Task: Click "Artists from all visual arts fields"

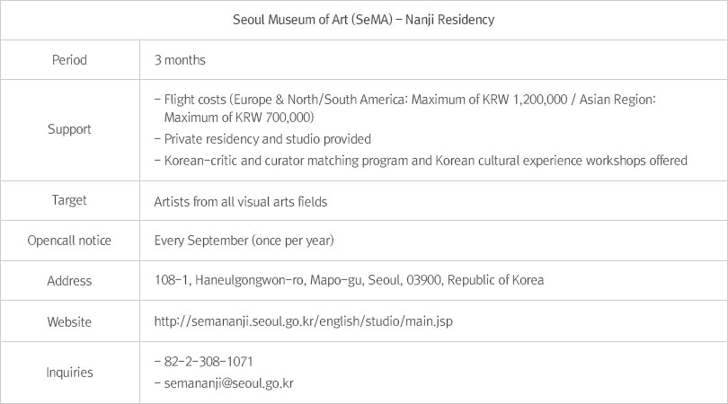Action: [241, 201]
